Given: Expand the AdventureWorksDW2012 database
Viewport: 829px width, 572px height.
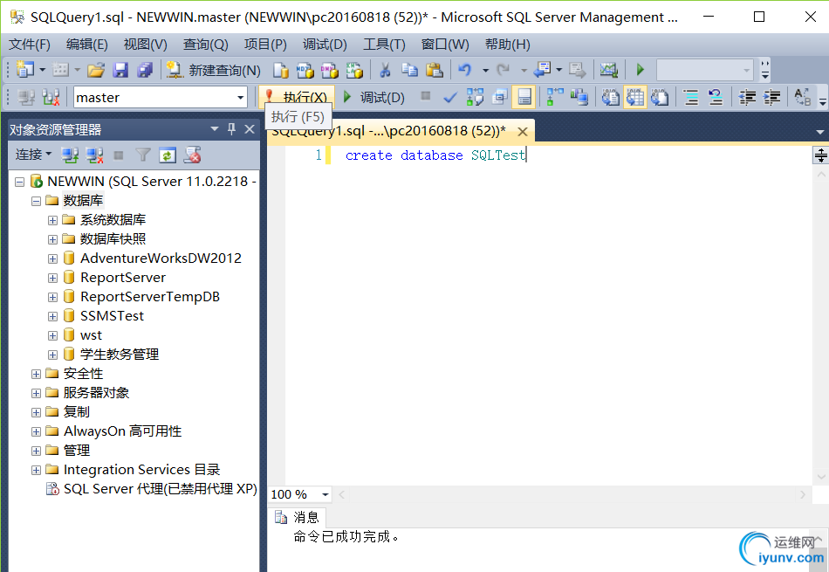Looking at the screenshot, I should [x=52, y=258].
